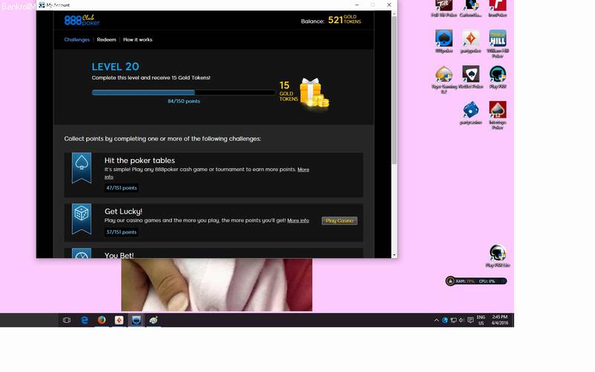Click the Get Lucky! heading
This screenshot has height=372, width=595.
coord(123,211)
